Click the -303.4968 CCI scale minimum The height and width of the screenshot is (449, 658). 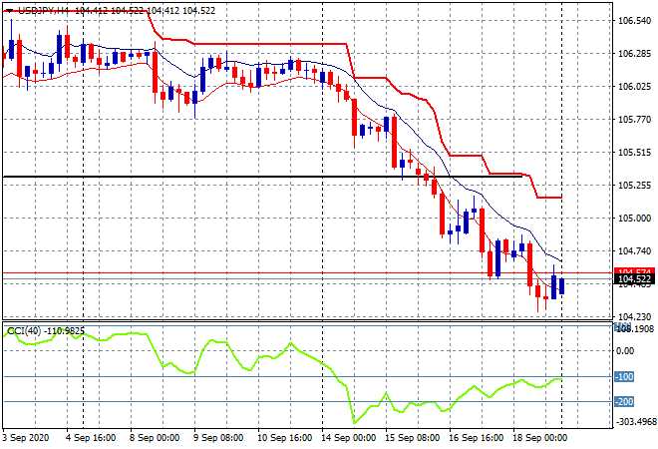[x=636, y=421]
